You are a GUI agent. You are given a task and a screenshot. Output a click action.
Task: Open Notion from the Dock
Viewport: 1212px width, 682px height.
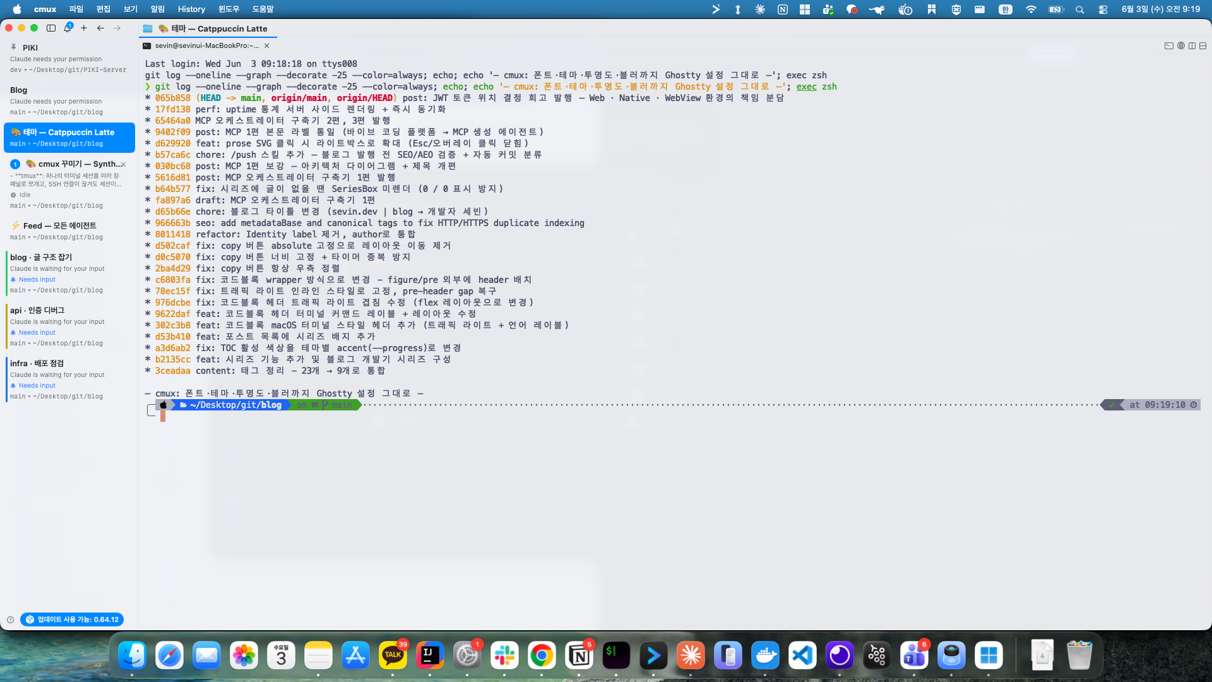click(x=579, y=655)
